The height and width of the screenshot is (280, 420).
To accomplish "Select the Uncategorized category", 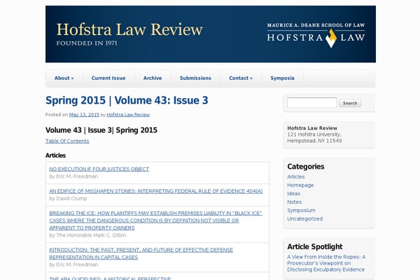I will (304, 219).
